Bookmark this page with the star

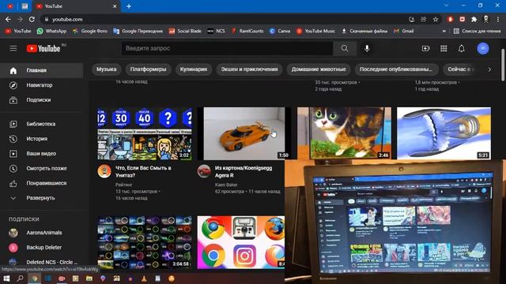[436, 19]
